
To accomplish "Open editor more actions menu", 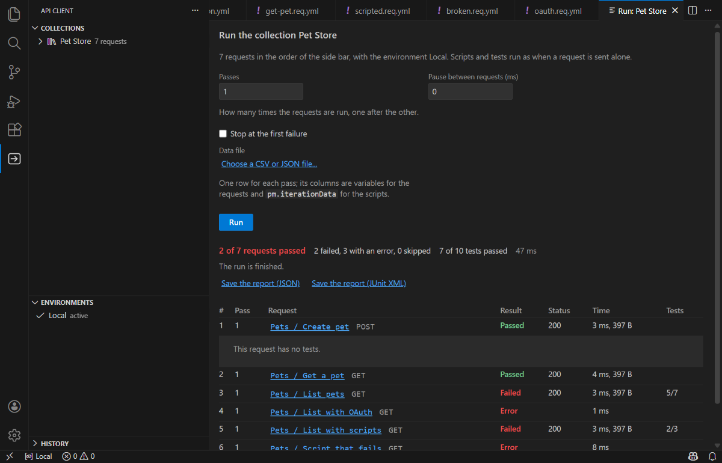I will point(708,11).
